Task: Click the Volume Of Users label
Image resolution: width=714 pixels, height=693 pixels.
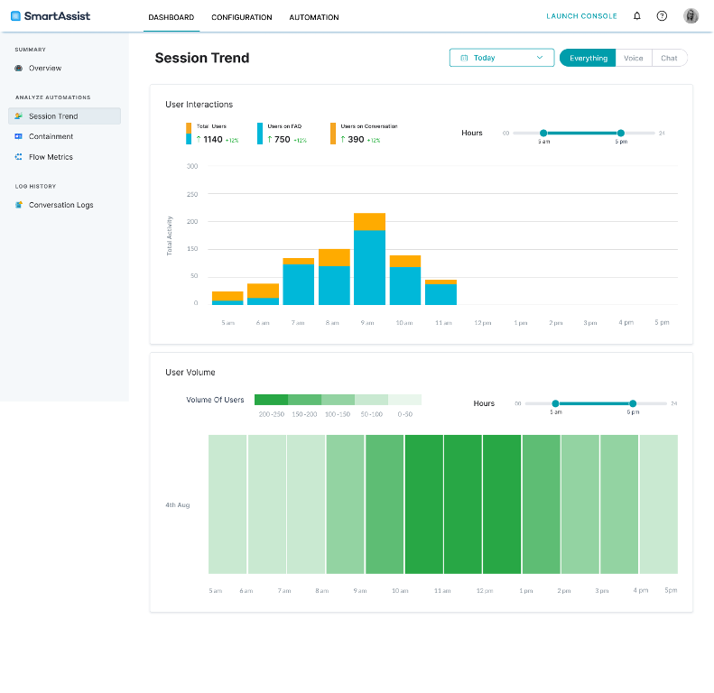Action: (x=215, y=400)
